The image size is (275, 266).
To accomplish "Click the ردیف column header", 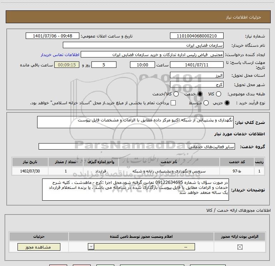I will [259, 162].
